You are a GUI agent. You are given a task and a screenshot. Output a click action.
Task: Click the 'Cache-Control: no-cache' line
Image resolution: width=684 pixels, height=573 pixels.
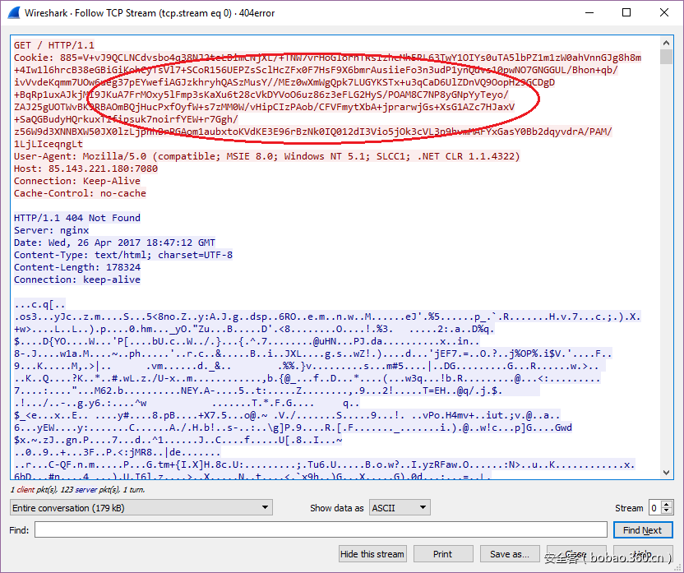[x=80, y=193]
